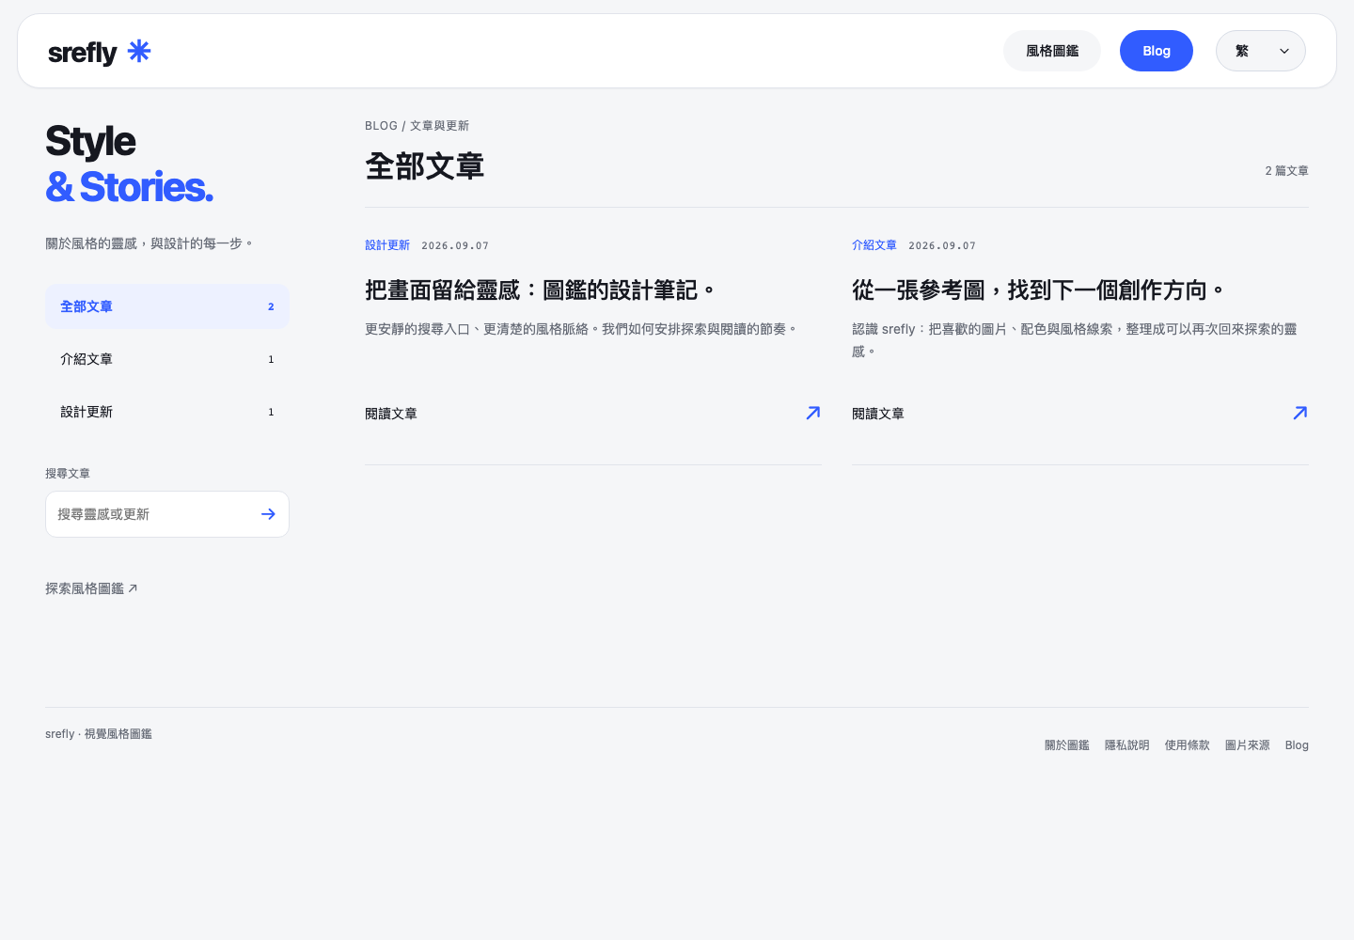
Task: Select the 介紹文章 category in sidebar
Action: pyautogui.click(x=167, y=359)
